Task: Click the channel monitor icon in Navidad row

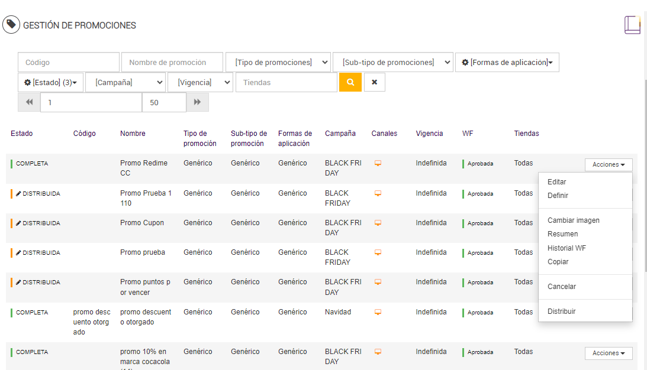Action: coord(378,312)
